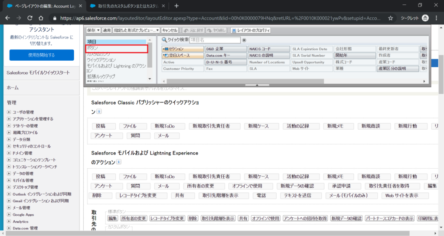Expand ユーザの管理 in the setup sidebar
Viewport: 444px width, 236px height.
(x=9, y=112)
